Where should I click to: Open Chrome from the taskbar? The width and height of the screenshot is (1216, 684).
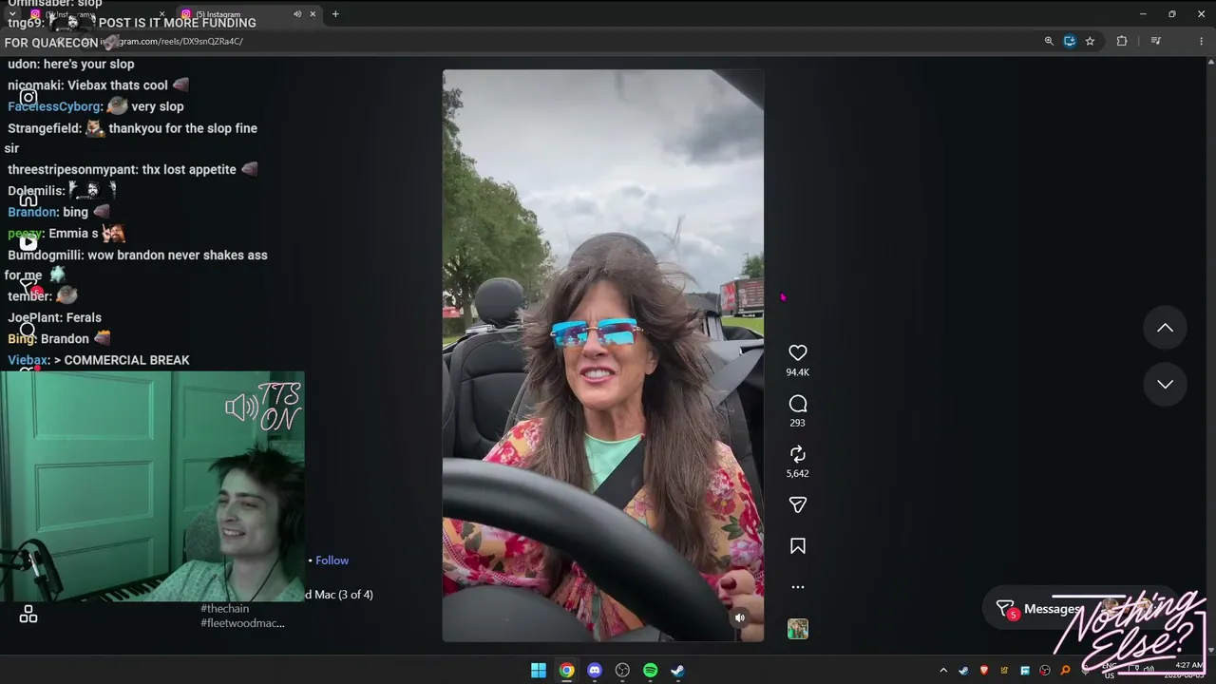[566, 671]
